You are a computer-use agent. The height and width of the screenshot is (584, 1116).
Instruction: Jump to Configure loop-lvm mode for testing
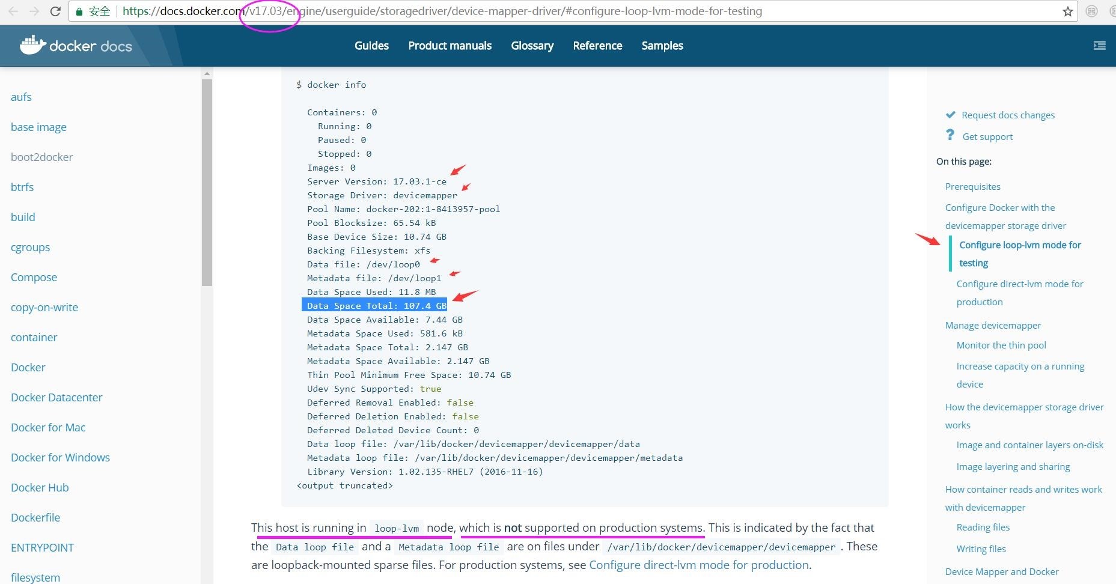pyautogui.click(x=1020, y=254)
